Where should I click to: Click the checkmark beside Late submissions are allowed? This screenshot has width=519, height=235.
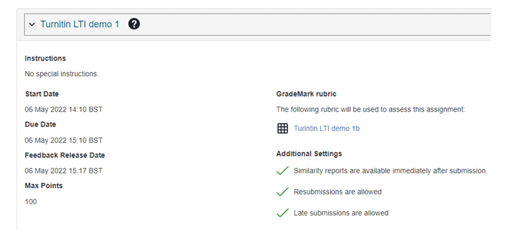click(x=282, y=213)
